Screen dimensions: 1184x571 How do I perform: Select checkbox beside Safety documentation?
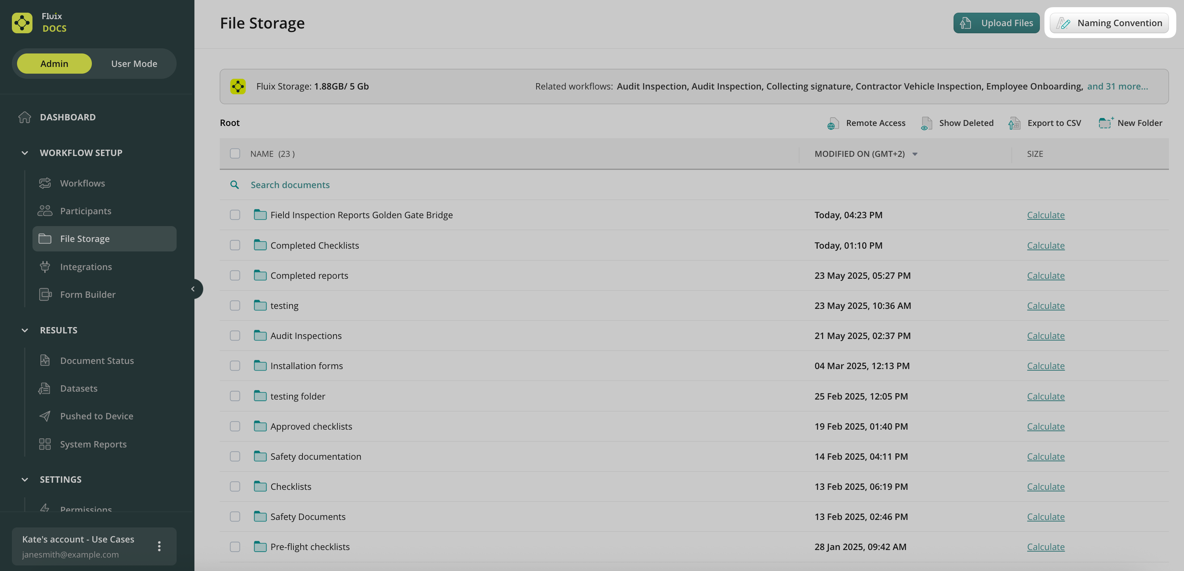pyautogui.click(x=235, y=457)
